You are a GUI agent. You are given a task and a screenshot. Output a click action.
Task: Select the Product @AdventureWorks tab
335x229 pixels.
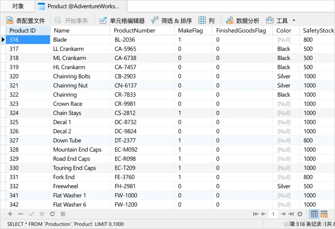tap(81, 6)
